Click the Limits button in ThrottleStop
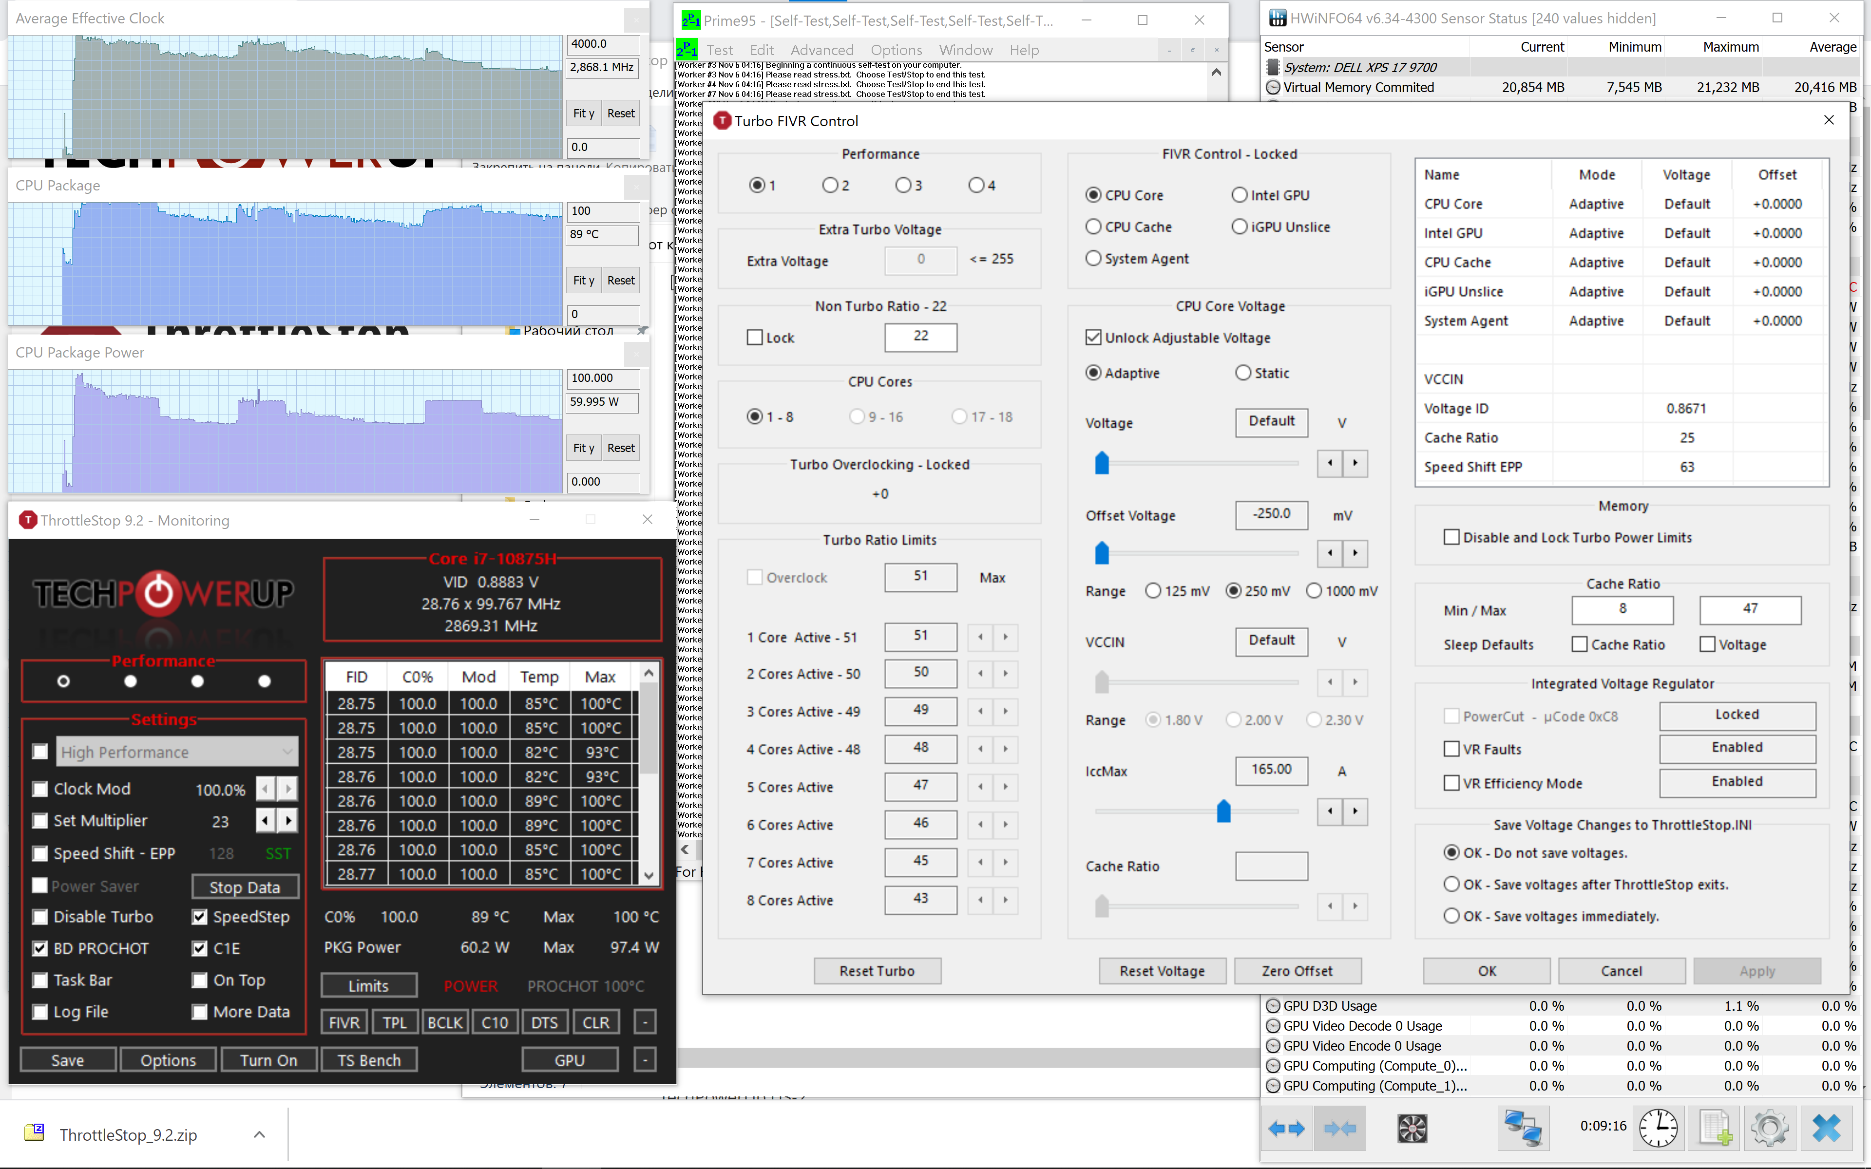The height and width of the screenshot is (1169, 1871). (x=368, y=985)
